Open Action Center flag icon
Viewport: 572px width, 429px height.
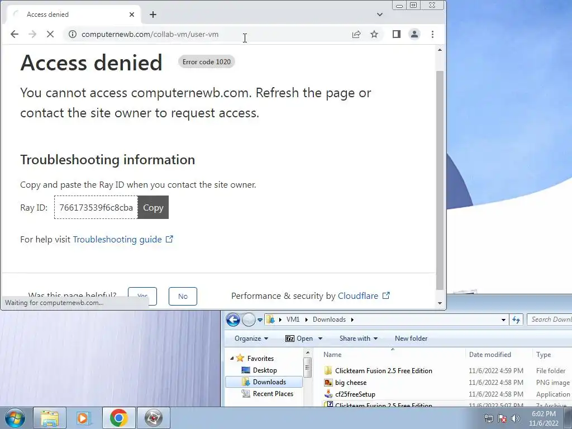pyautogui.click(x=502, y=418)
